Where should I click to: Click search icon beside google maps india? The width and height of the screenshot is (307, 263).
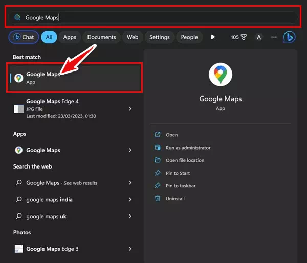point(19,200)
